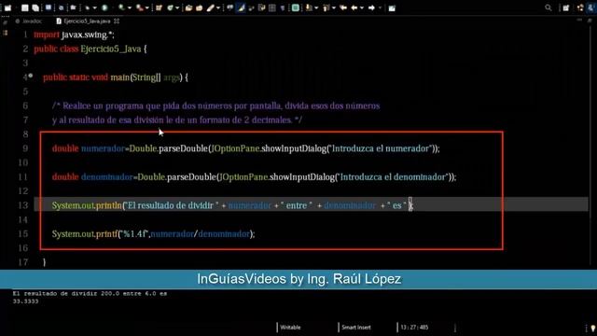
Task: Click the Search pen-shaped toolbar icon
Action: coord(211,7)
